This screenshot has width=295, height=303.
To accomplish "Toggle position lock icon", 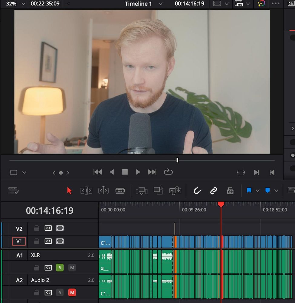I will pyautogui.click(x=230, y=191).
